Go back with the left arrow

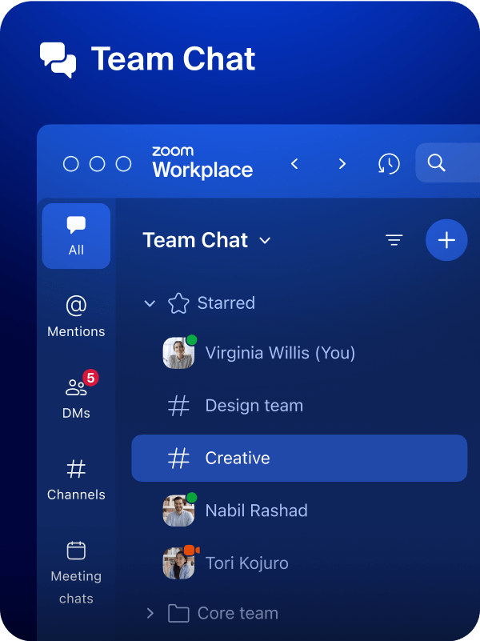[x=294, y=164]
